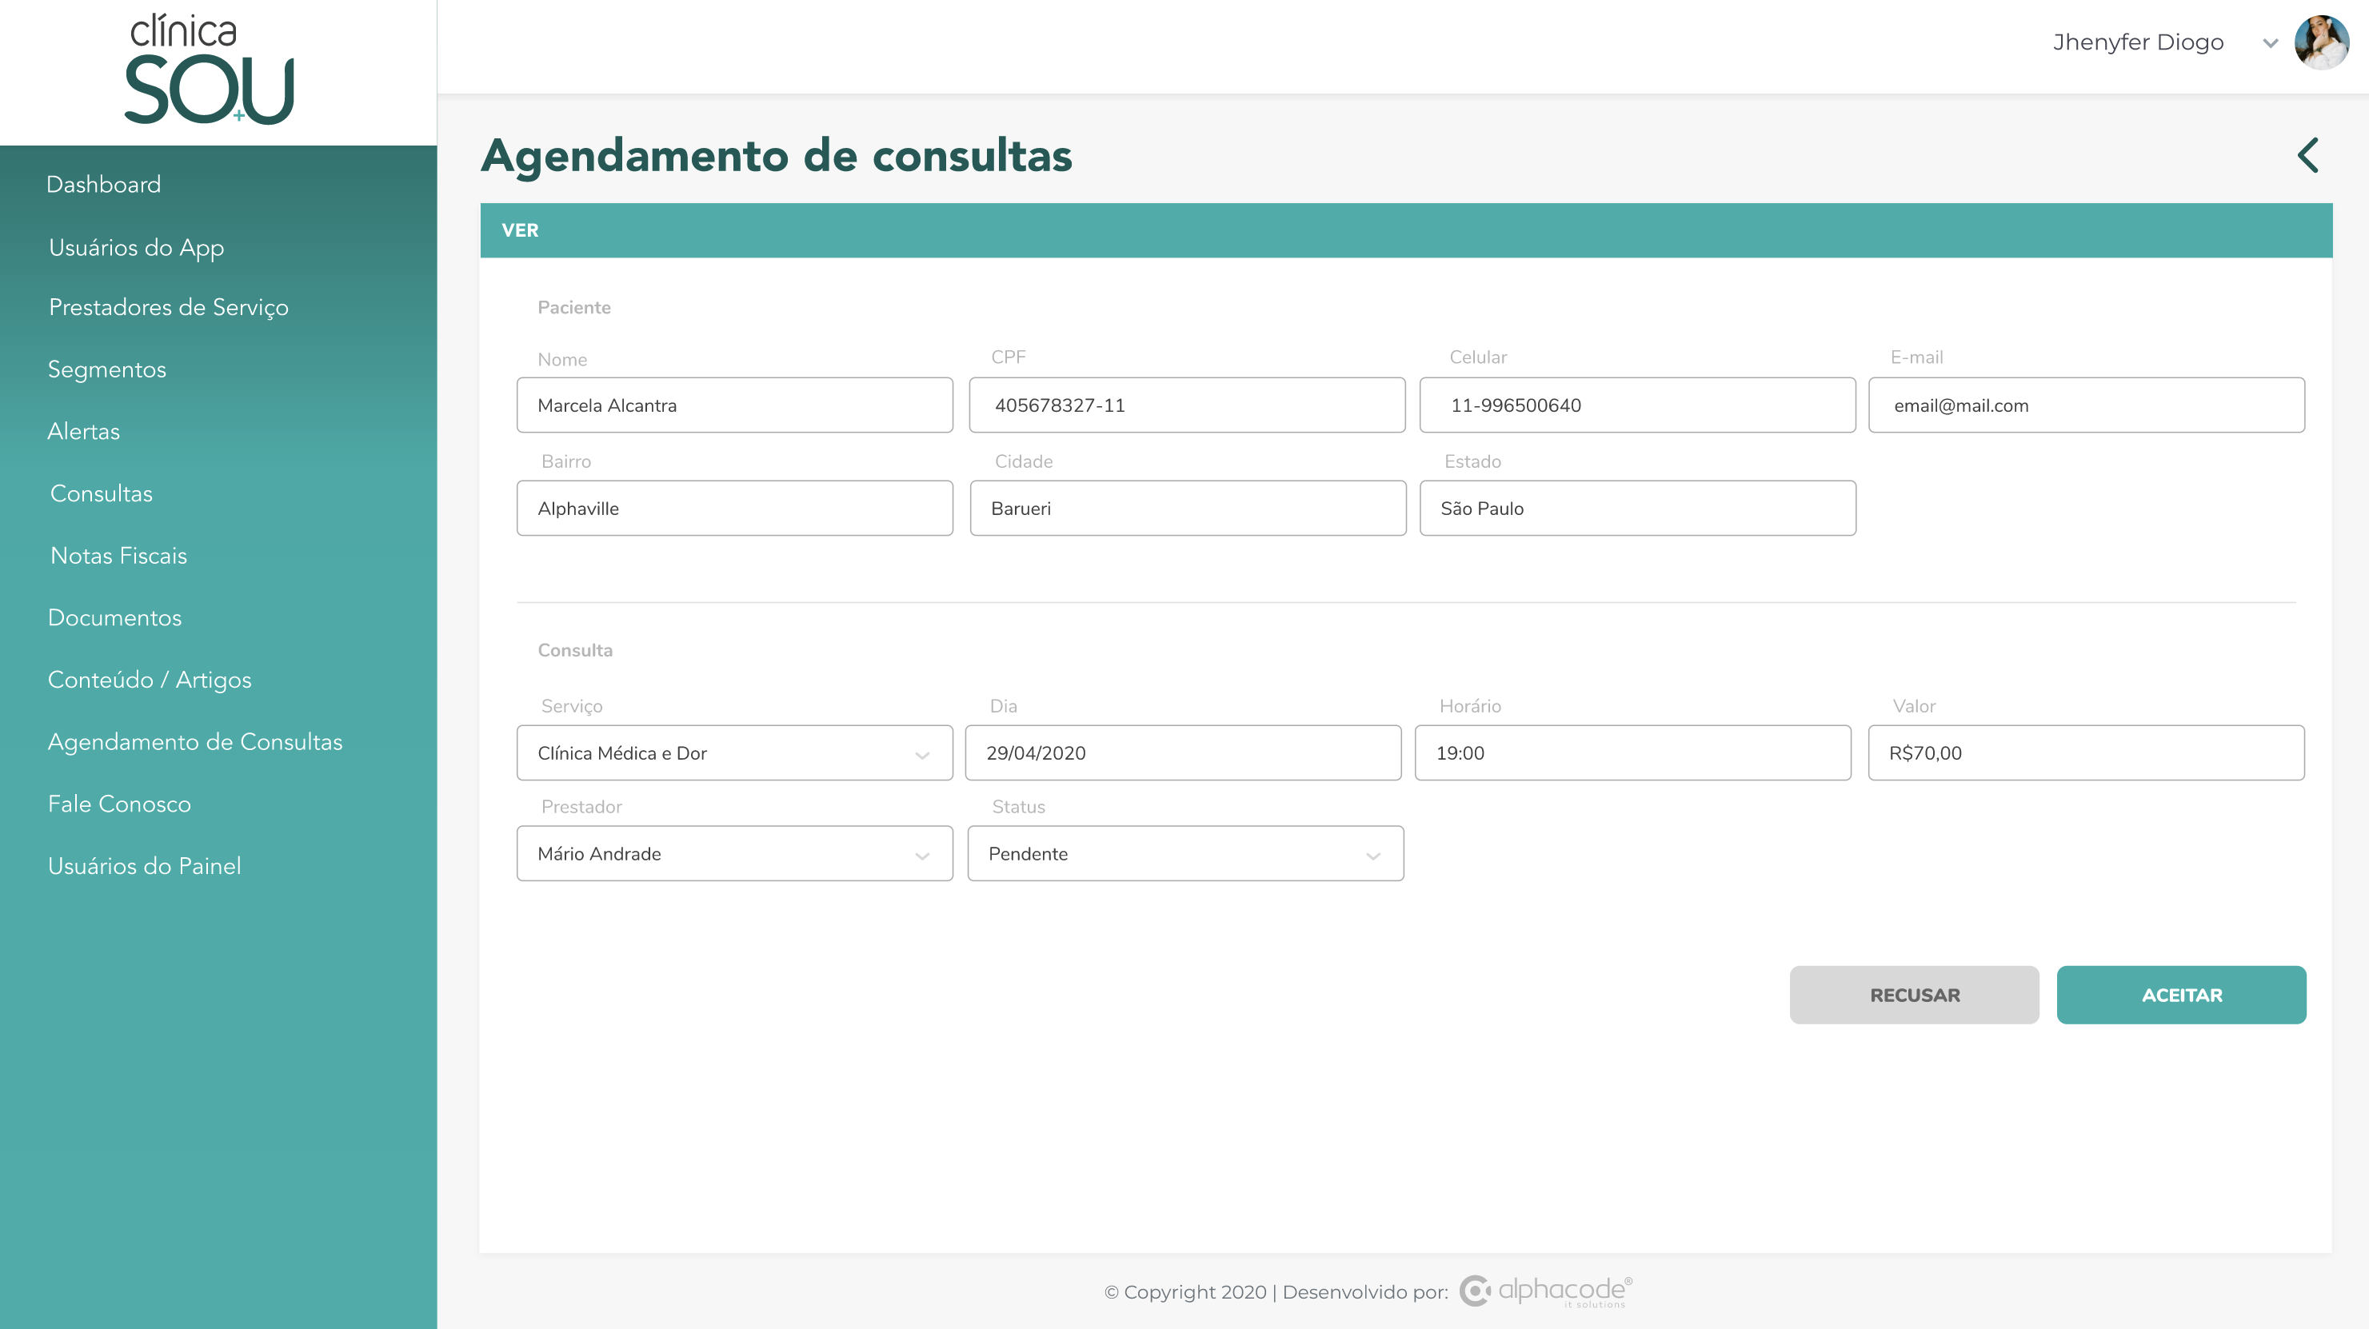
Task: Click the Valor field showing R$70,00
Action: coord(2086,753)
